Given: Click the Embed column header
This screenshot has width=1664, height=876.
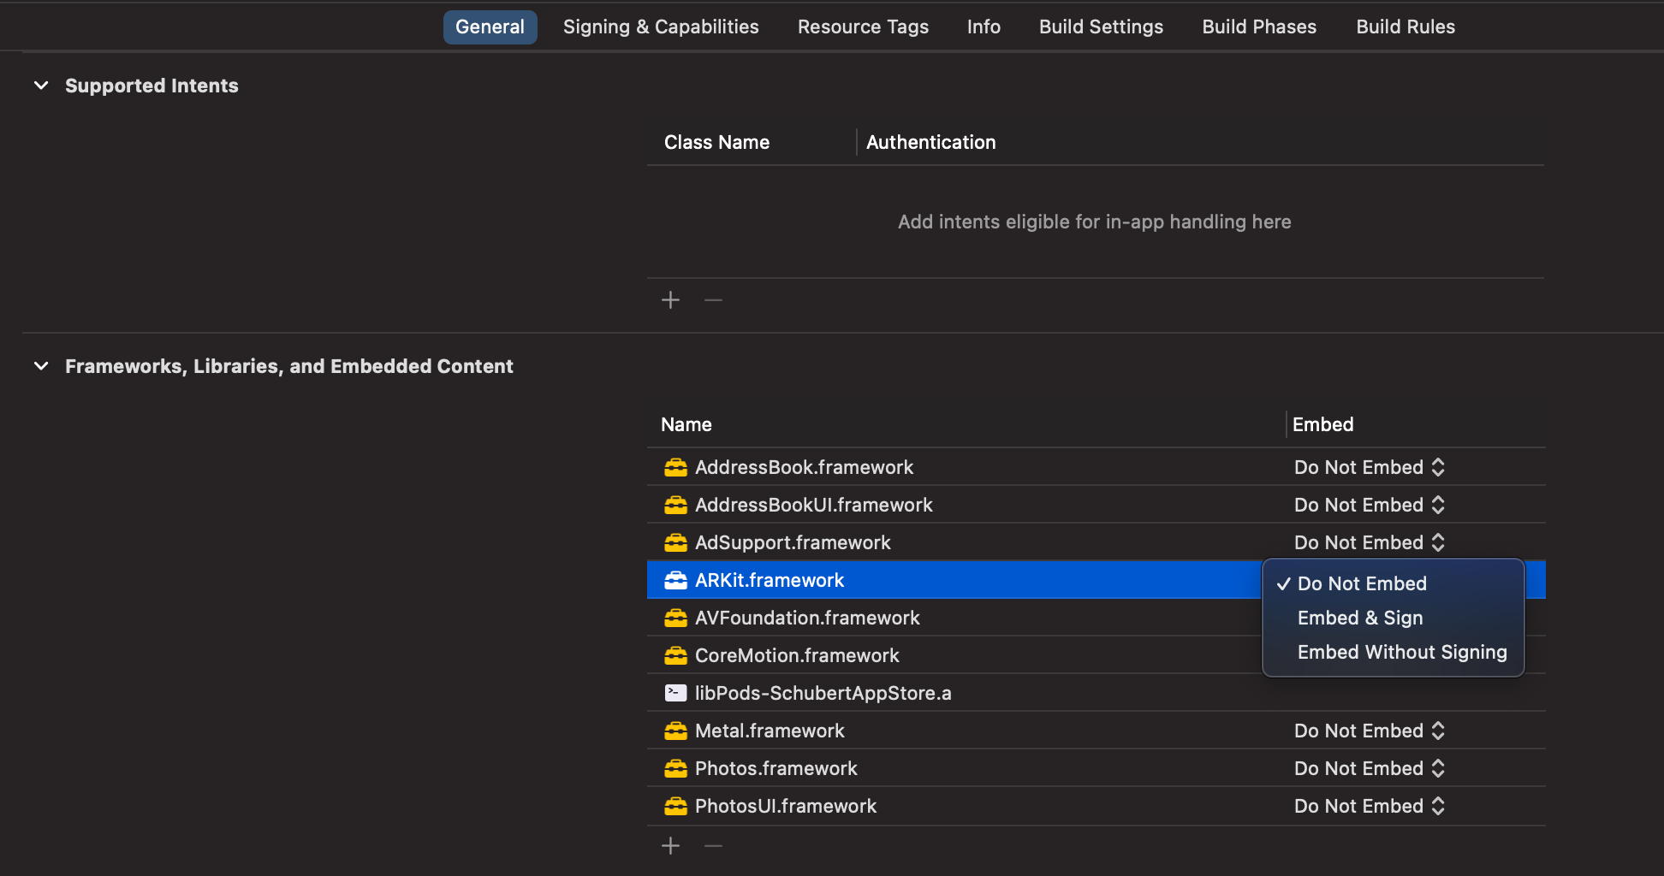Looking at the screenshot, I should 1322,424.
